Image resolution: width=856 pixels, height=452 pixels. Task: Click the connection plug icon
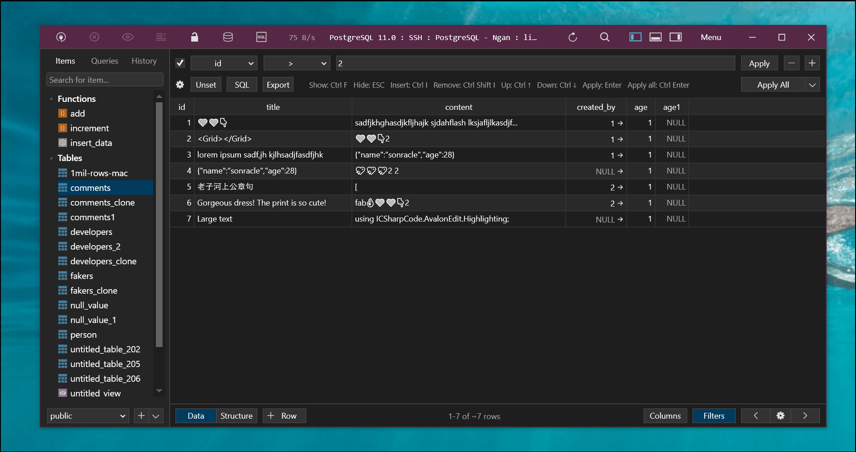pyautogui.click(x=61, y=37)
